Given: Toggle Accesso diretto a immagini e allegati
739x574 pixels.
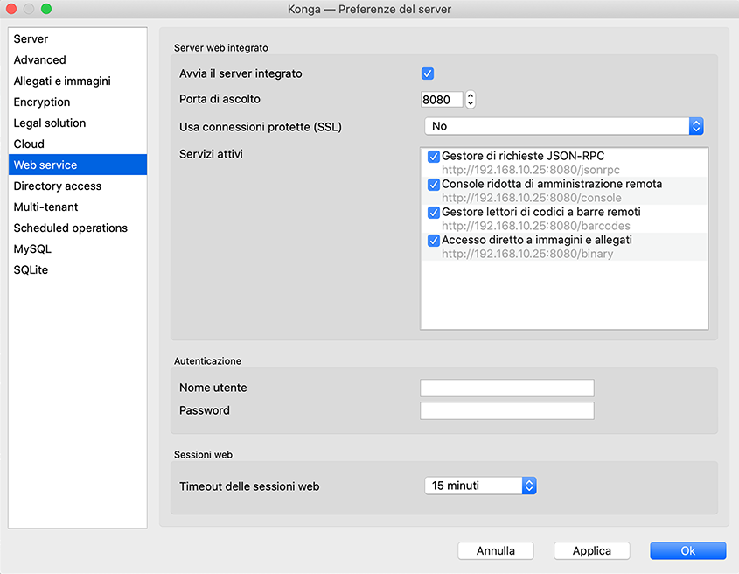Looking at the screenshot, I should (x=433, y=240).
